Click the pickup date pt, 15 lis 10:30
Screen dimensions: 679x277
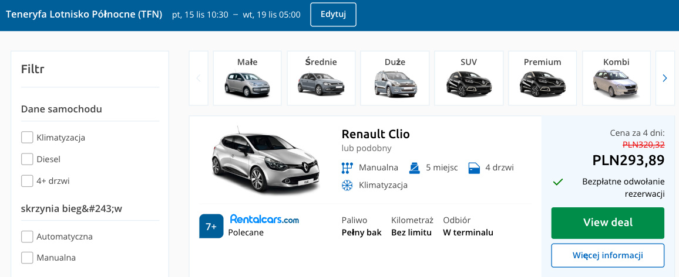point(200,15)
